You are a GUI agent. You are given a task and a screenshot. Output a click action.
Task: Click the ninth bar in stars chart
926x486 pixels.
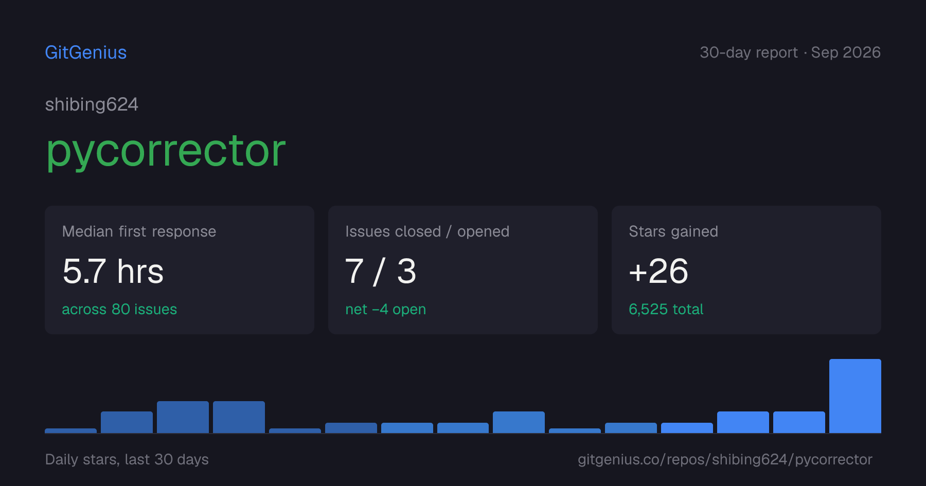(519, 422)
